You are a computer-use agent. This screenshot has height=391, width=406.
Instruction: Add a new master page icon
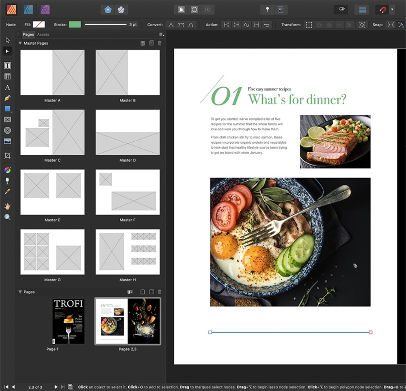point(143,43)
